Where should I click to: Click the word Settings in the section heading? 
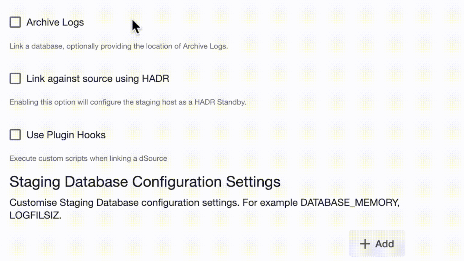[x=253, y=182]
